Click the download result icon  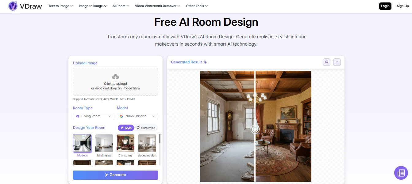coord(337,62)
